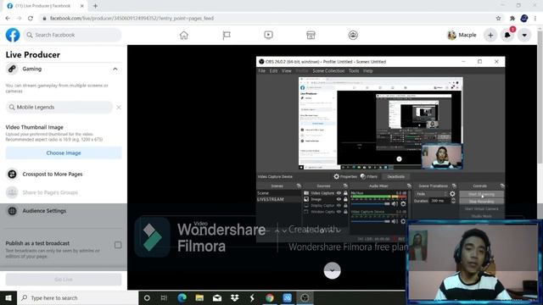The image size is (543, 305).
Task: Open source Properties in OBS
Action: coord(345,177)
